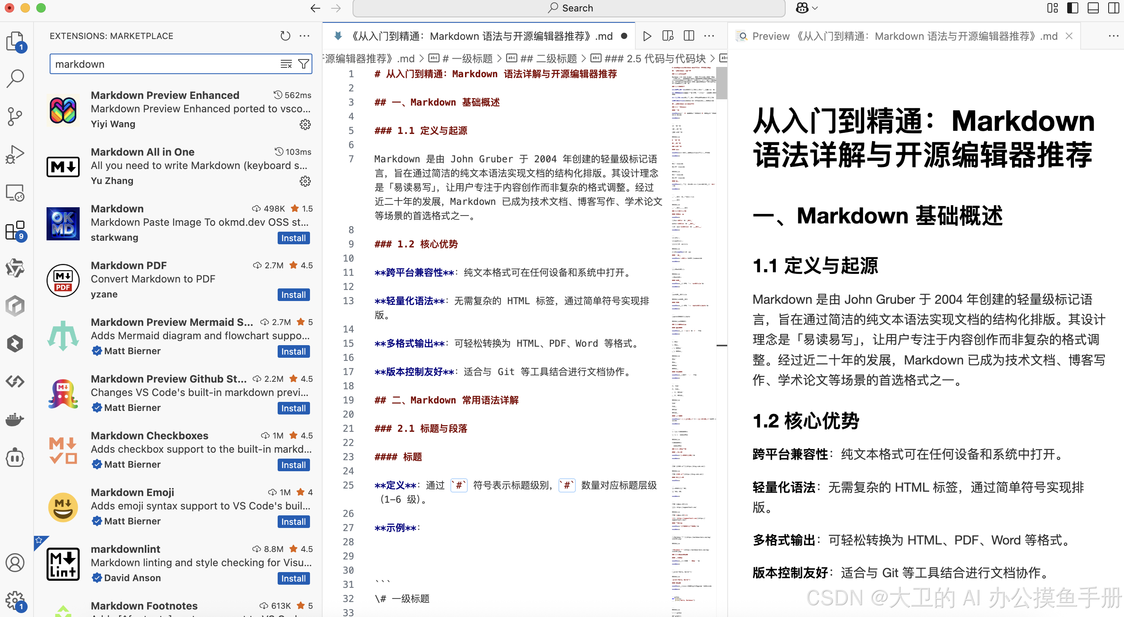Open Markdown Preview Enhanced manage gear
This screenshot has width=1124, height=617.
click(x=305, y=125)
